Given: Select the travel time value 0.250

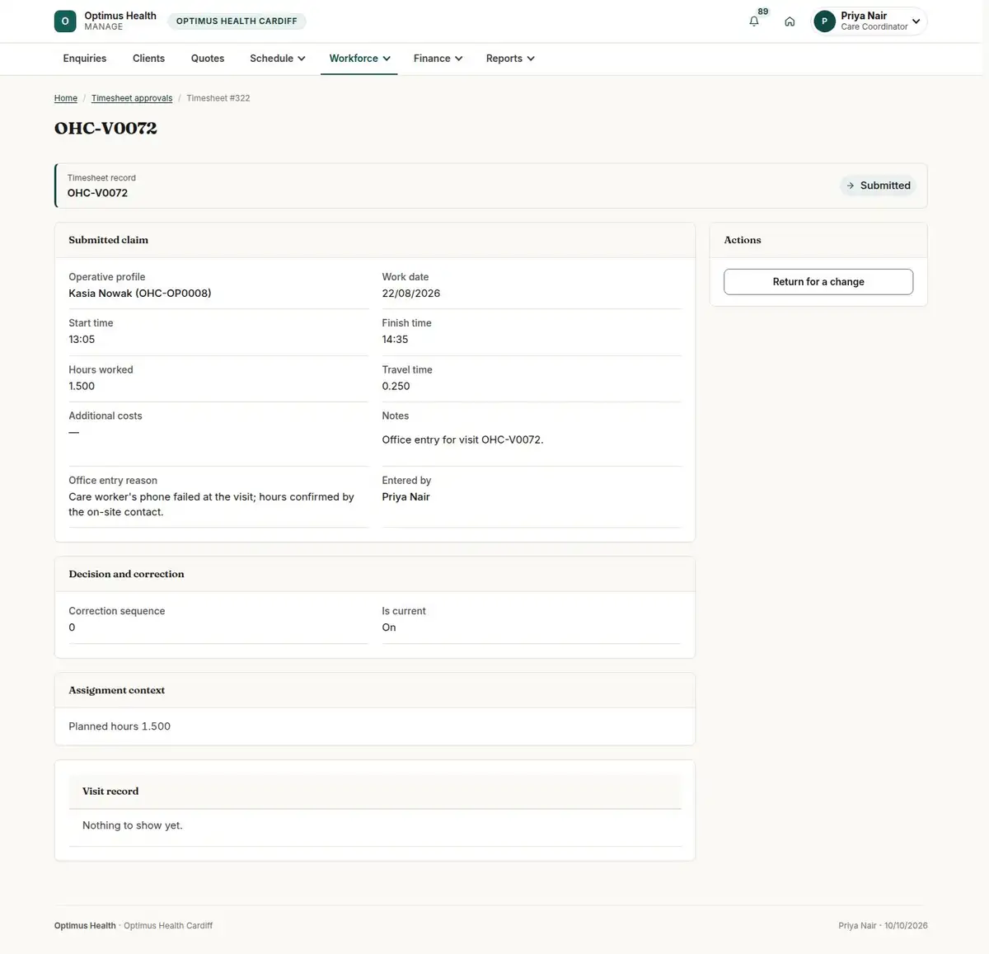Looking at the screenshot, I should pos(396,386).
